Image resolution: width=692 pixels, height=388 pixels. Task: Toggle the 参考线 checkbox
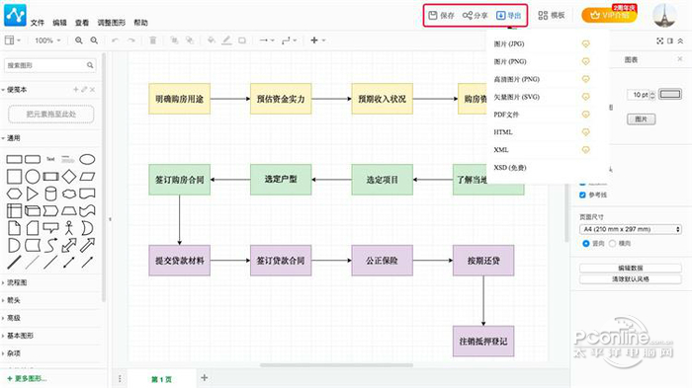click(x=582, y=194)
